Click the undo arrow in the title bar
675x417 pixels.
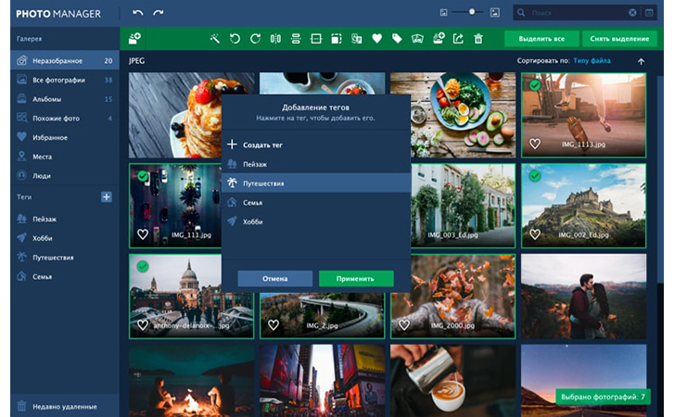pos(138,13)
